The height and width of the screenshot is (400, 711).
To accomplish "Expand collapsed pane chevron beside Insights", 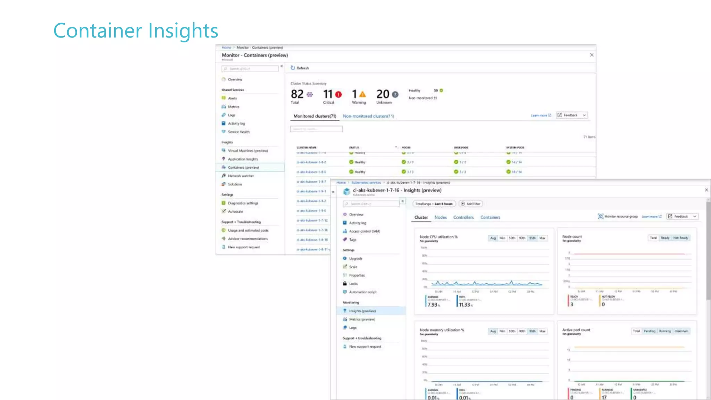I will [x=333, y=192].
